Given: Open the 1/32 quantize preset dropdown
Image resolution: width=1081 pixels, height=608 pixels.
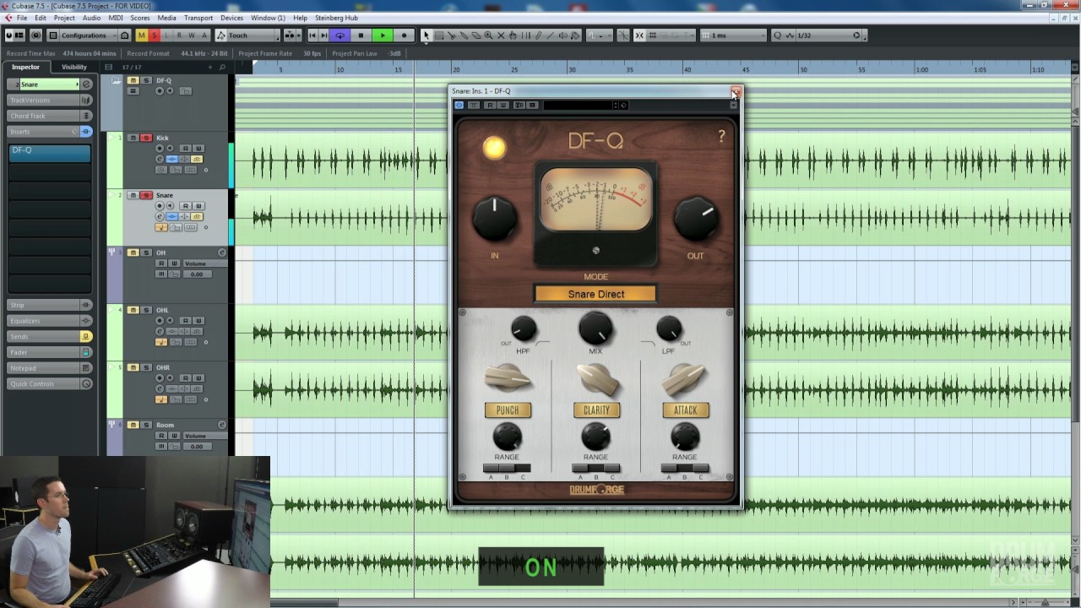Looking at the screenshot, I should pos(830,35).
